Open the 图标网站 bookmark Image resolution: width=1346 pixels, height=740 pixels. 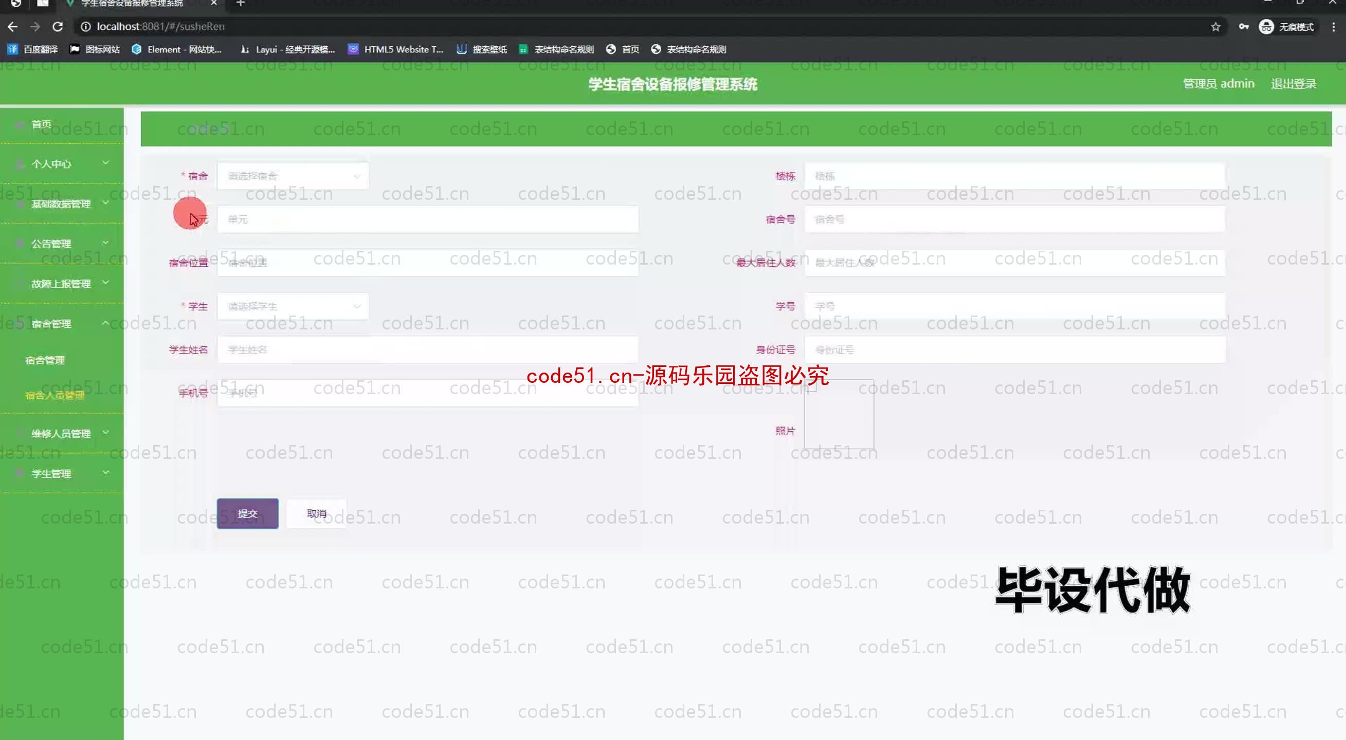click(95, 49)
